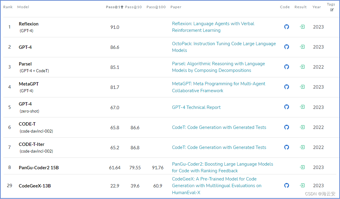
Task: Open GitHub code icon for CODE-T-Iter row
Action: [x=286, y=147]
